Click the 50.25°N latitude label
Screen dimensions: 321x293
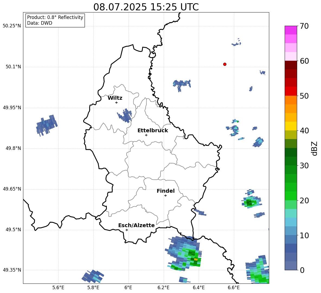coord(12,26)
